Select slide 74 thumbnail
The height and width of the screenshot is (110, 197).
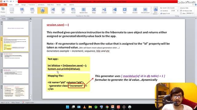(16, 92)
